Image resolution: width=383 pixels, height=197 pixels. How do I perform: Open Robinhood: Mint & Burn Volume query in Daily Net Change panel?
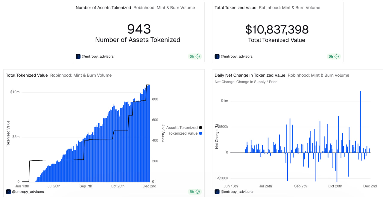tap(318, 75)
